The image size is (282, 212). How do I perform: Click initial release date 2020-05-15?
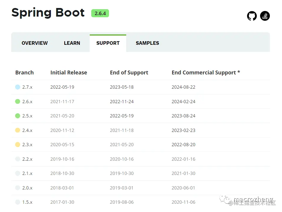pyautogui.click(x=62, y=144)
